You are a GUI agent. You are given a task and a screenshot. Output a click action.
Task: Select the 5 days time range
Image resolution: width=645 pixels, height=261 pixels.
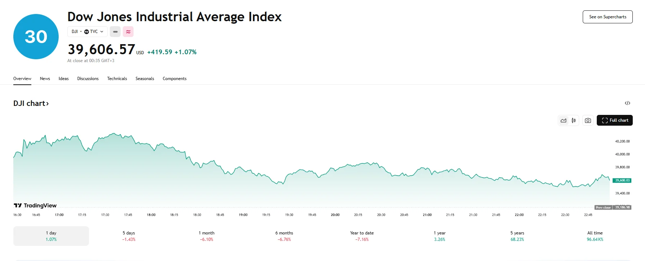[129, 236]
